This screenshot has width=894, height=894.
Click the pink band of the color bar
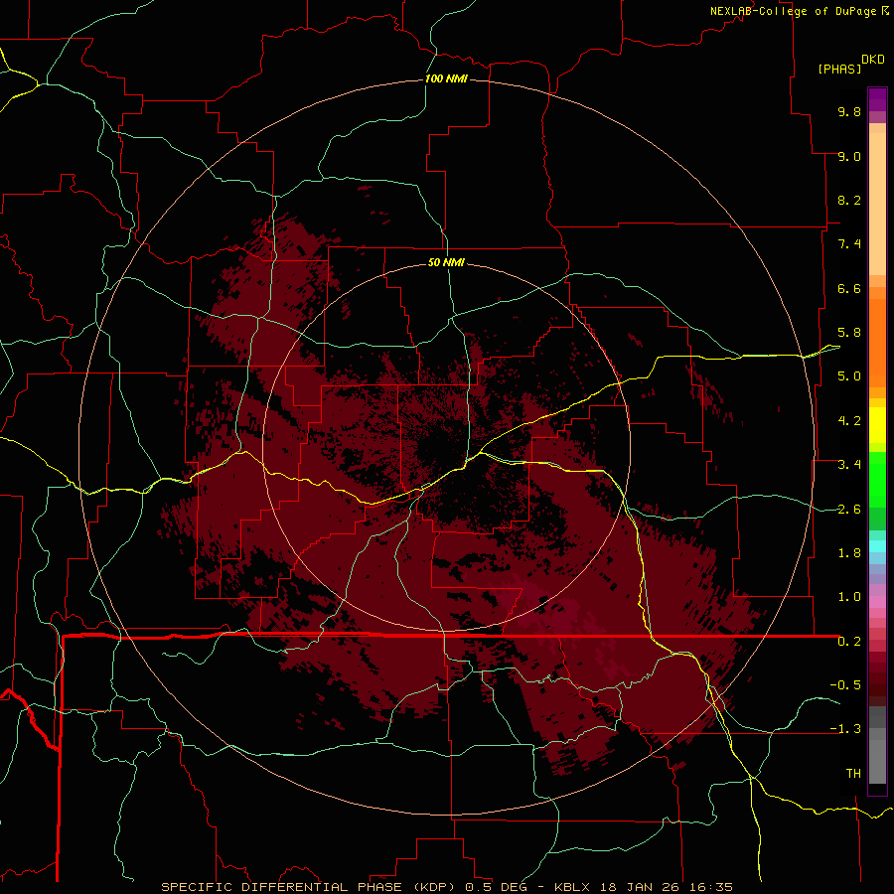pos(877,602)
